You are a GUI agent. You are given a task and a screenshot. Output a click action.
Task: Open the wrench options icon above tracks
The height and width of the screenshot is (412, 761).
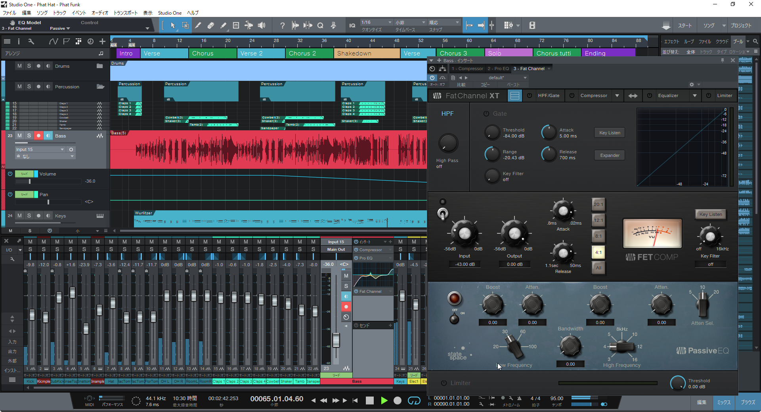tap(31, 41)
